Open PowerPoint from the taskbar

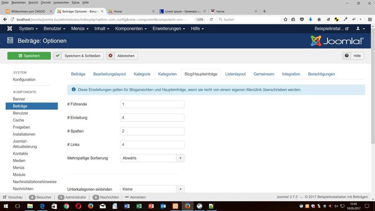coord(151,206)
